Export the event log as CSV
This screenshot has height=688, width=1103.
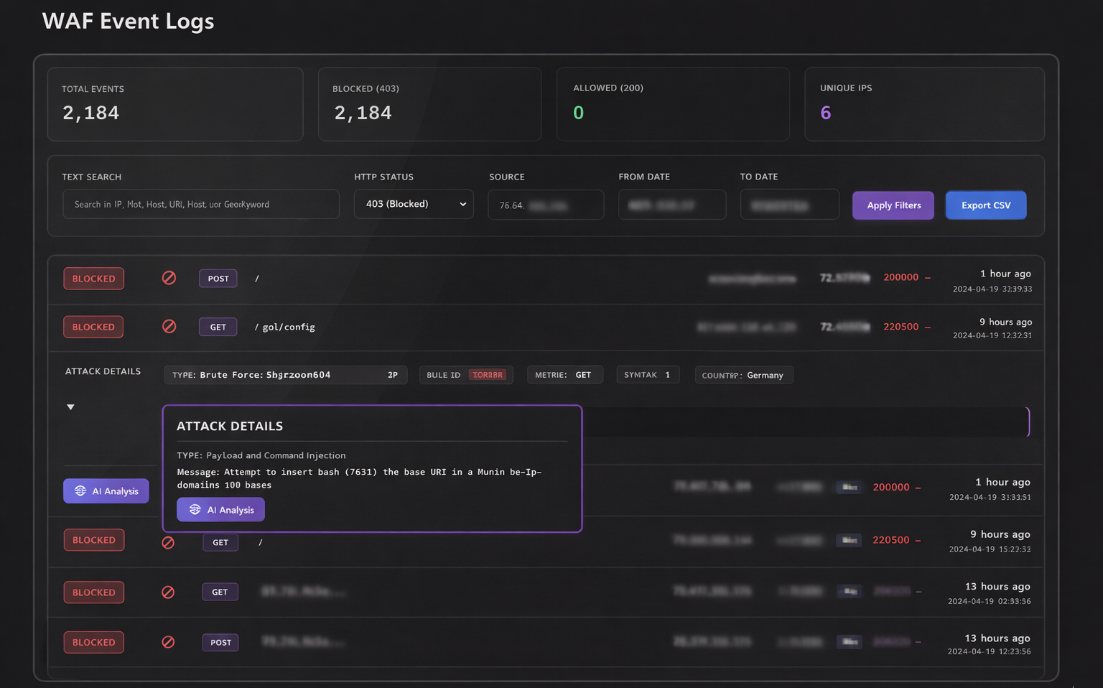tap(985, 205)
